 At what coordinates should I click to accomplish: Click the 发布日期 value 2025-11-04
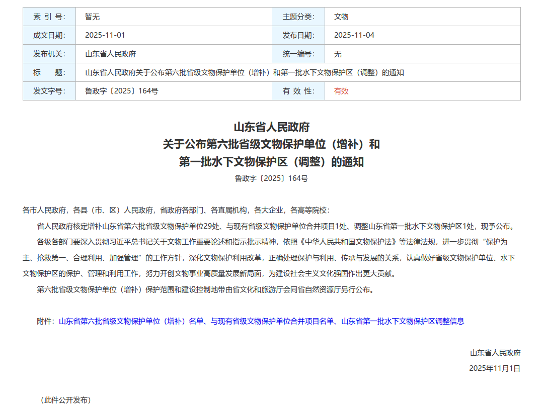[x=354, y=35]
